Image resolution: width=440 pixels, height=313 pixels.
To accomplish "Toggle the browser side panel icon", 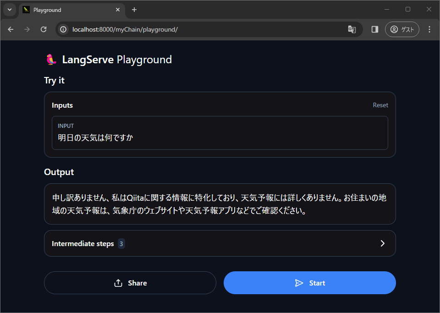I will point(375,29).
